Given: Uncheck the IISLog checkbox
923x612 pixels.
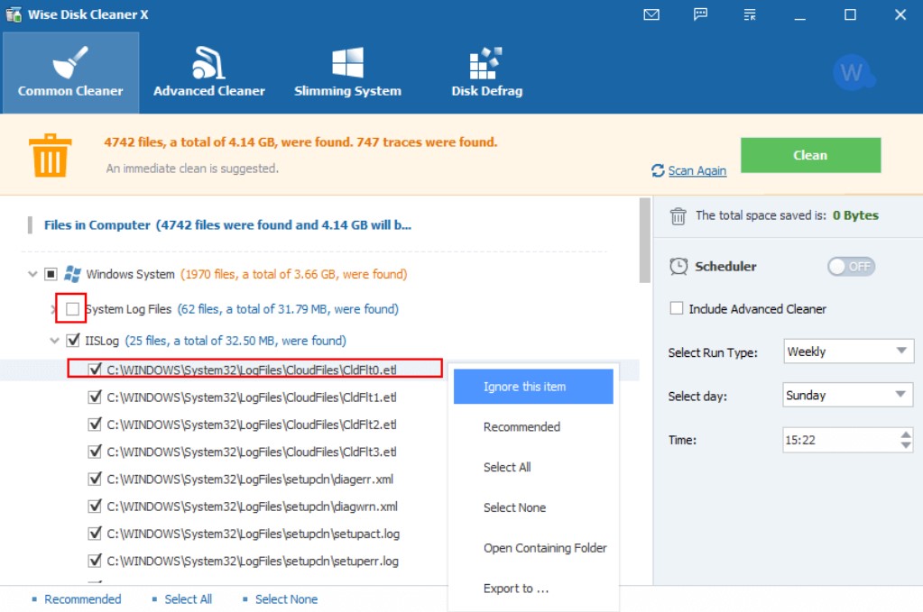Looking at the screenshot, I should coord(73,341).
